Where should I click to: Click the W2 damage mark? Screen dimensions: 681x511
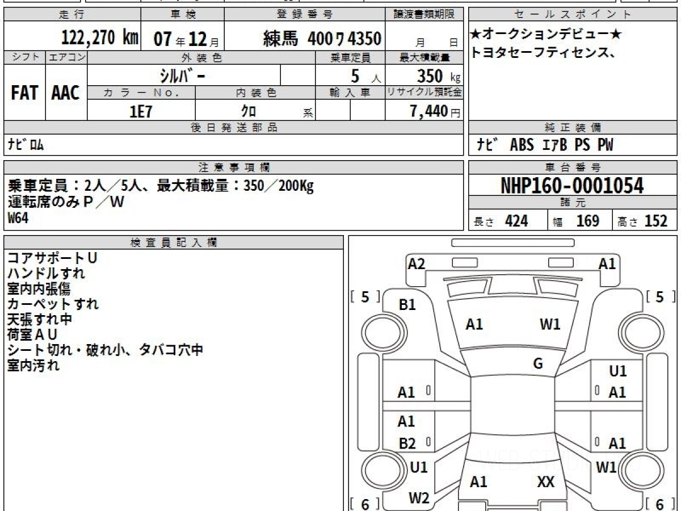pos(419,498)
